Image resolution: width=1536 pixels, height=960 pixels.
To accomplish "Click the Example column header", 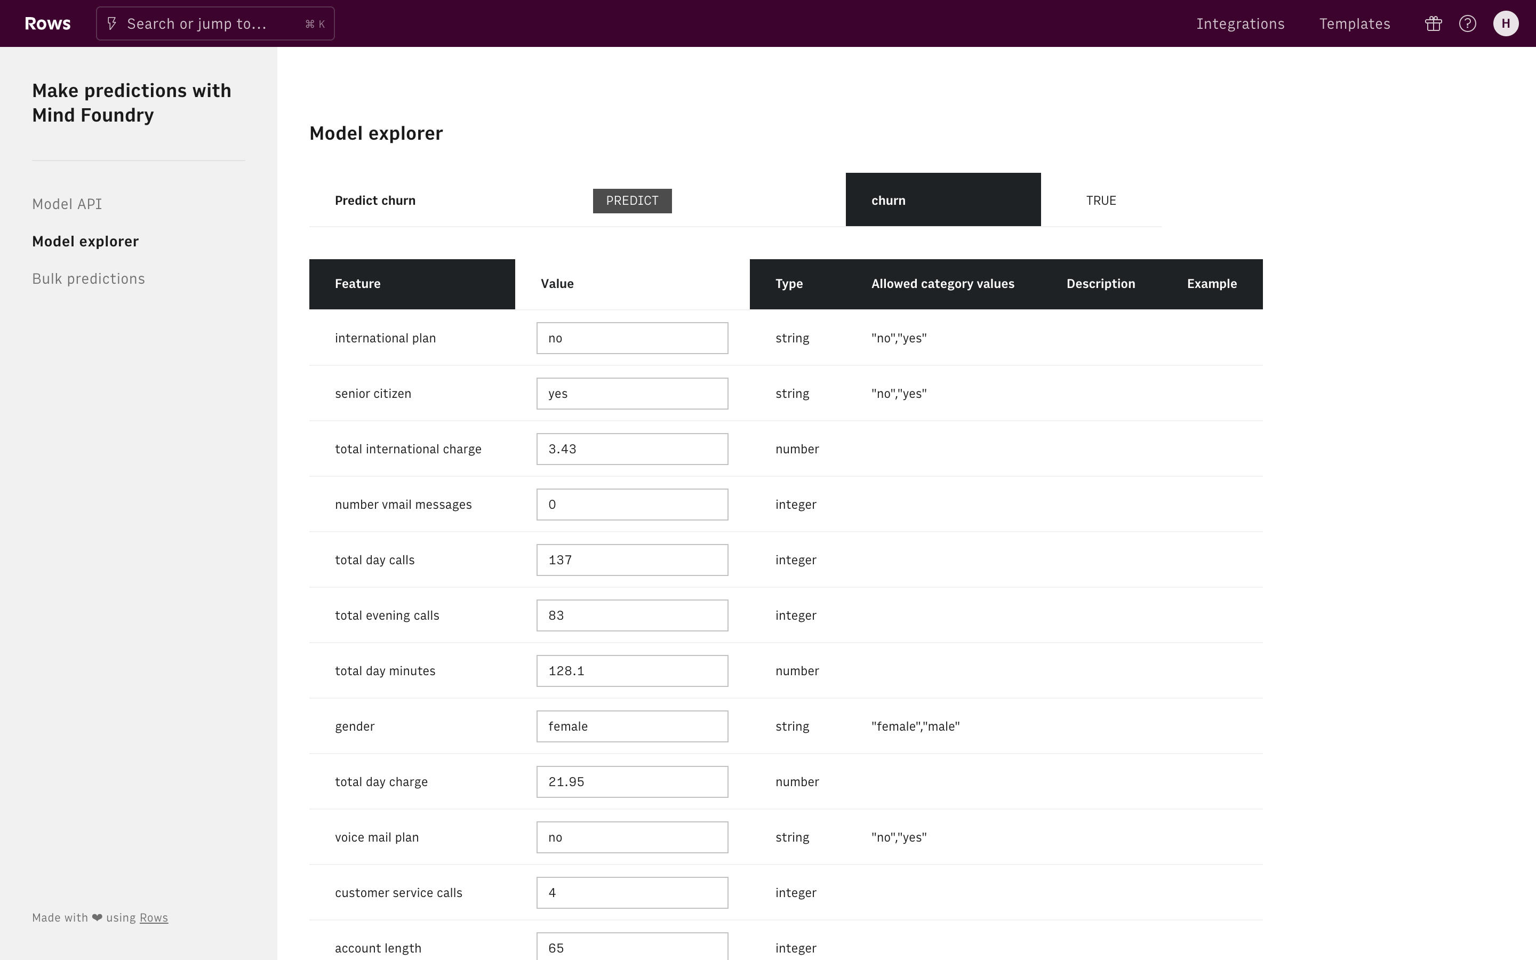I will [x=1212, y=284].
